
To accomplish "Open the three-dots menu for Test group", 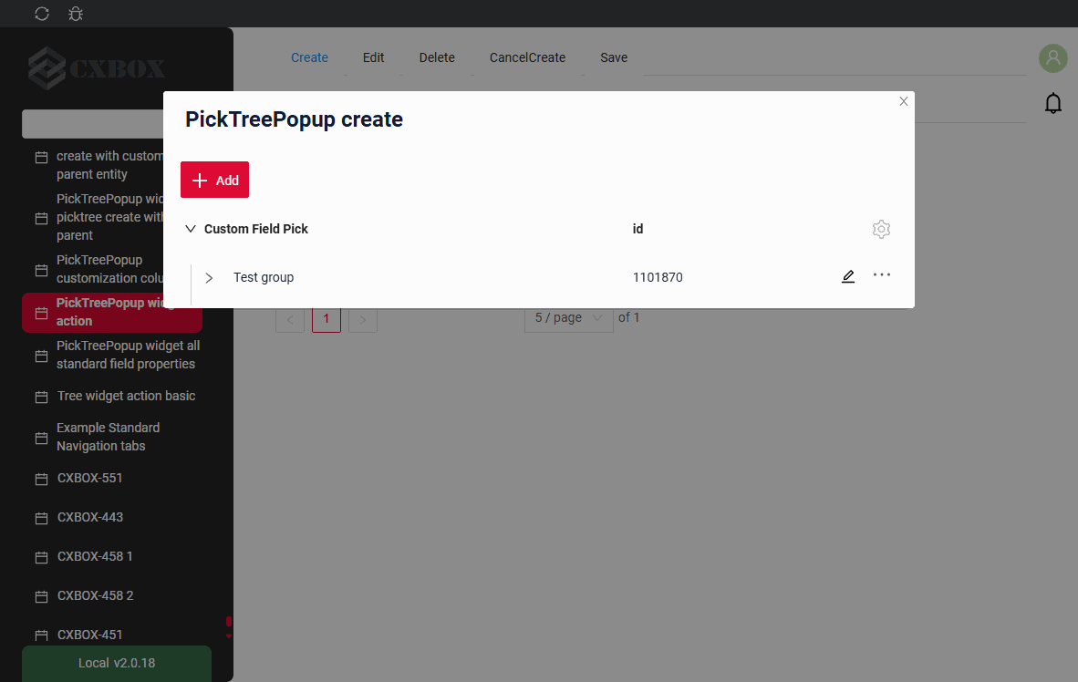I will pos(881,275).
